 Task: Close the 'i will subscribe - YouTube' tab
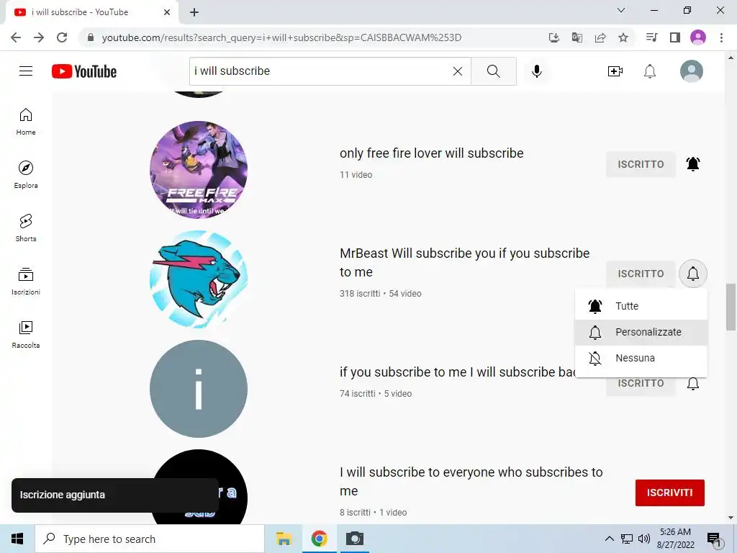click(x=167, y=12)
